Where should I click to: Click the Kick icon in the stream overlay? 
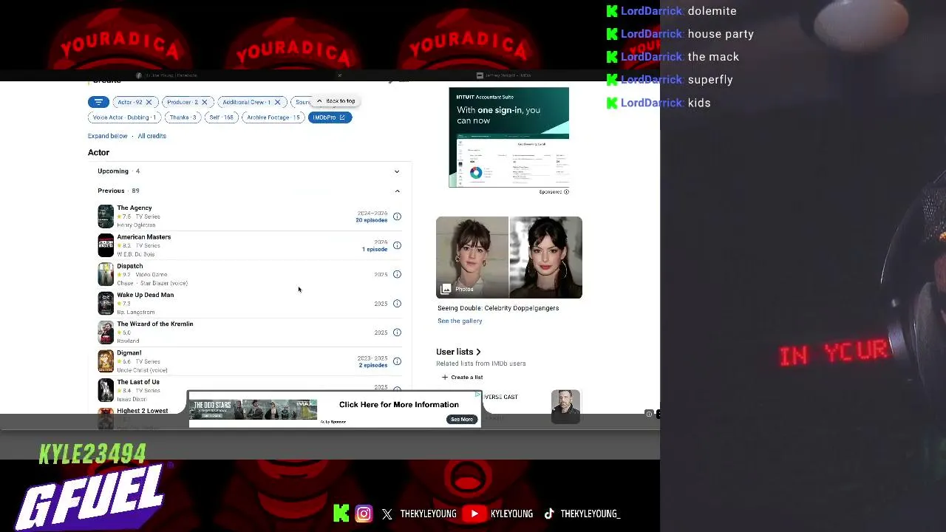[341, 514]
